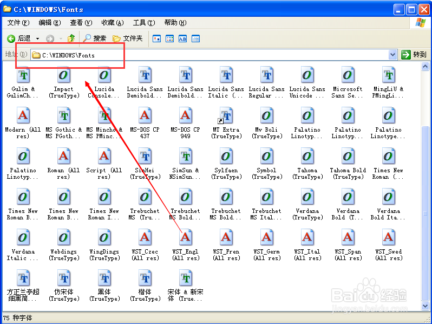This screenshot has height=324, width=432.
Task: Select the MS-DOS CP 949 font icon
Action: coord(186,115)
